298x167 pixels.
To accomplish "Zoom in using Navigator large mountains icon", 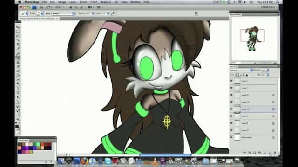I will 275,63.
